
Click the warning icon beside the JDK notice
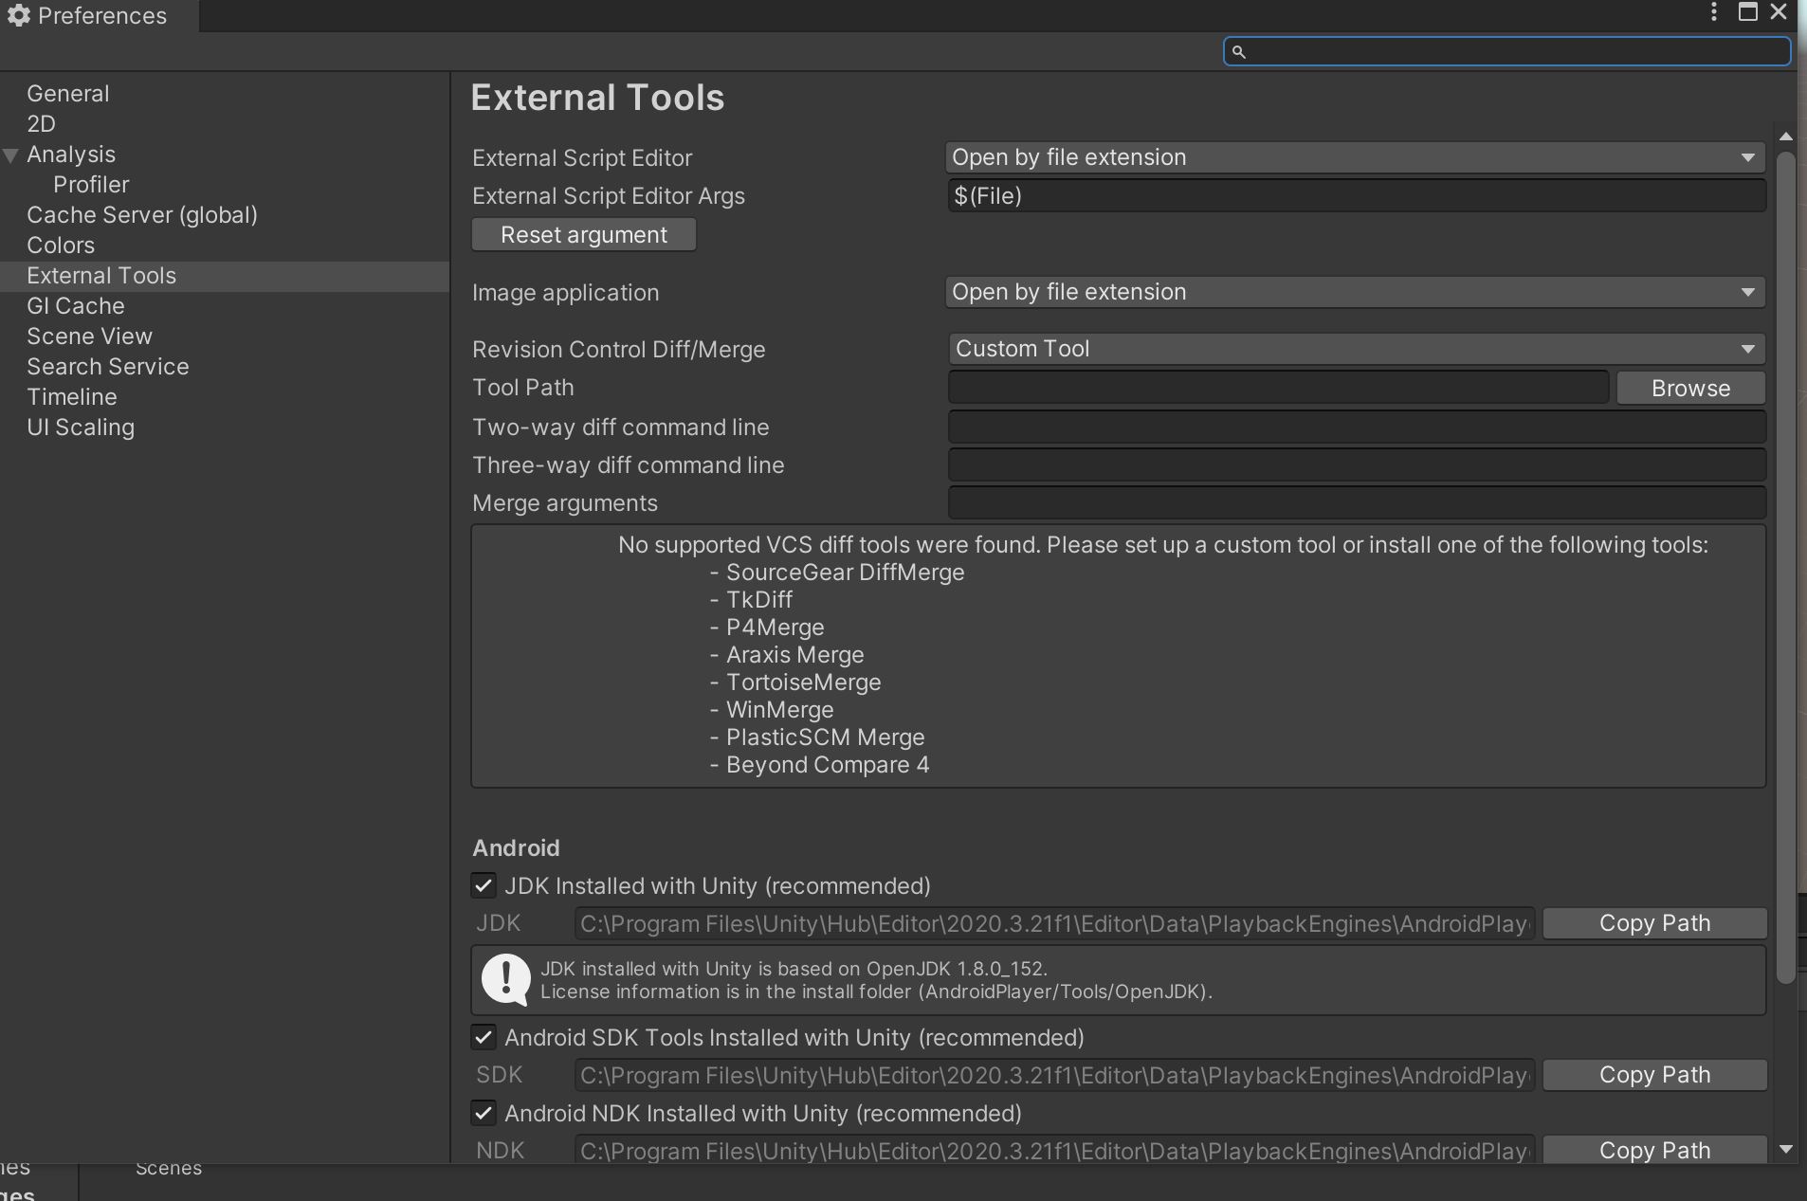click(504, 980)
